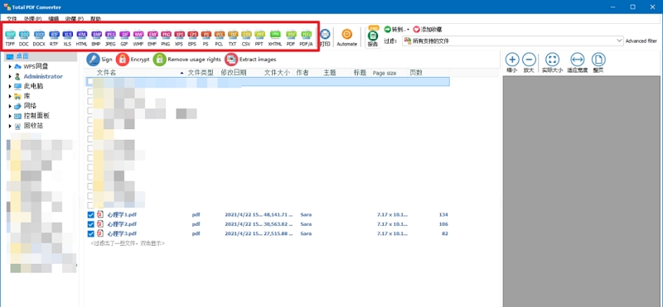
Task: Choose JPEG output format
Action: pyautogui.click(x=110, y=37)
